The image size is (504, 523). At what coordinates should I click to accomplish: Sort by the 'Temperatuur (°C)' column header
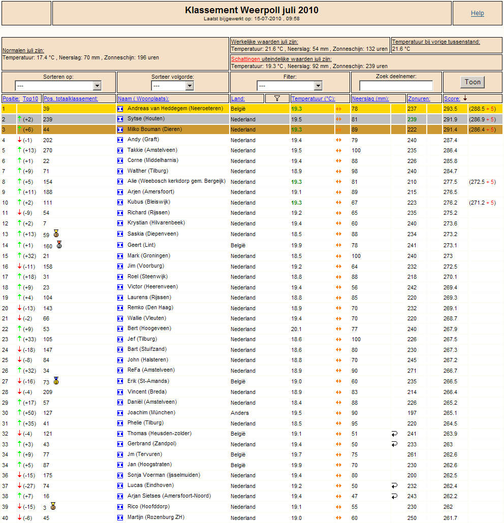pyautogui.click(x=313, y=99)
